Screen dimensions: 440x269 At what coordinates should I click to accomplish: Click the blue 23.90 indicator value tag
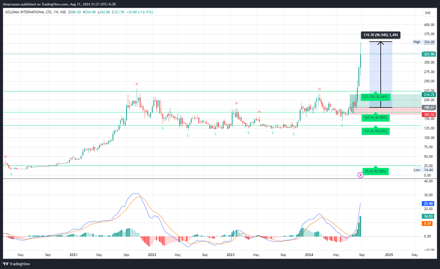(428, 204)
